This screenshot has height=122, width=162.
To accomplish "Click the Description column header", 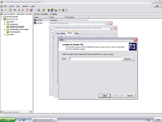I will pyautogui.click(x=77, y=17).
